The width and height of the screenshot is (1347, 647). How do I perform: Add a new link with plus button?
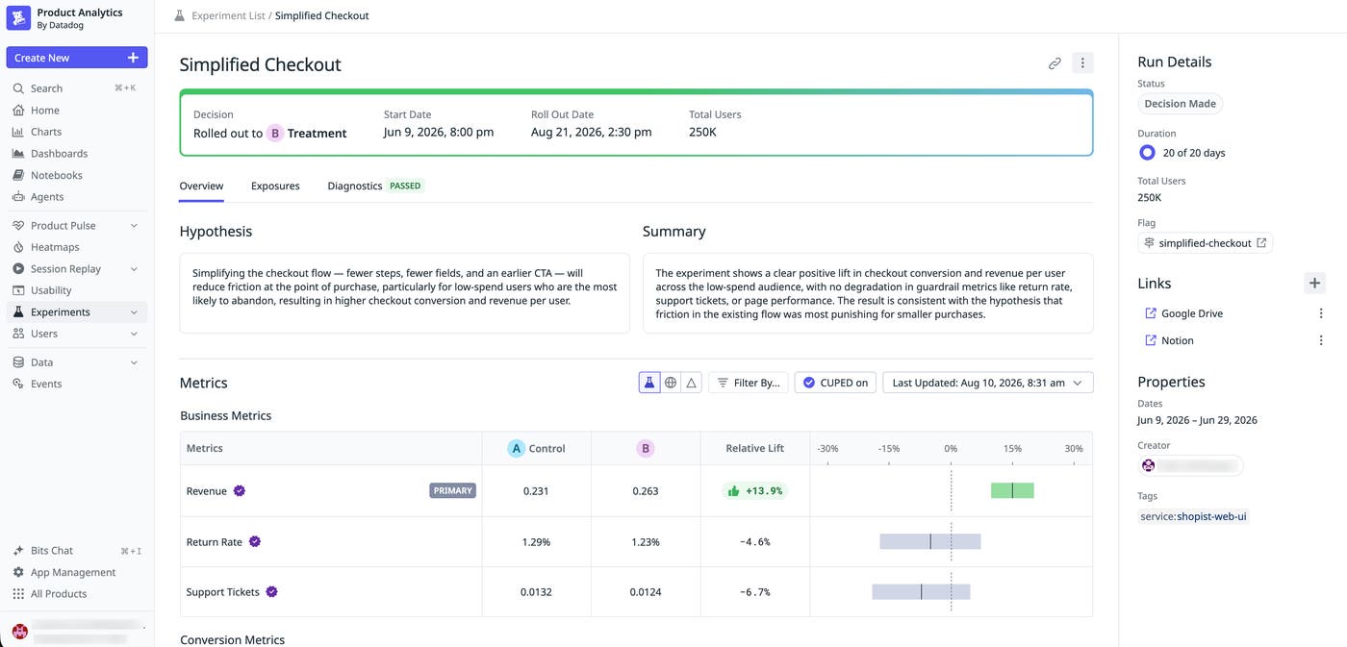pos(1314,283)
